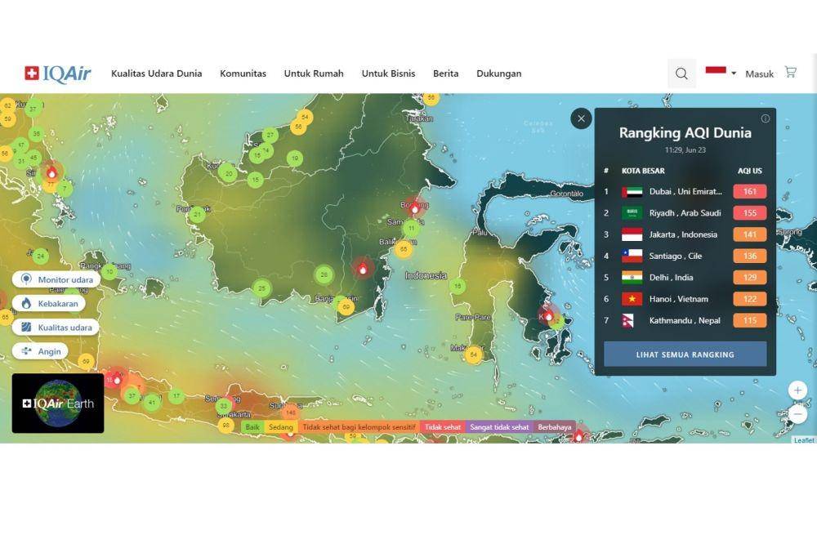Click the Tidak sehat bagi kelompok sensitif legend
817x544 pixels.
(x=359, y=426)
